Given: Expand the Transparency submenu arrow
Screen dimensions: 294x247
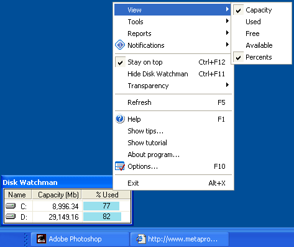Looking at the screenshot, I should tap(227, 85).
